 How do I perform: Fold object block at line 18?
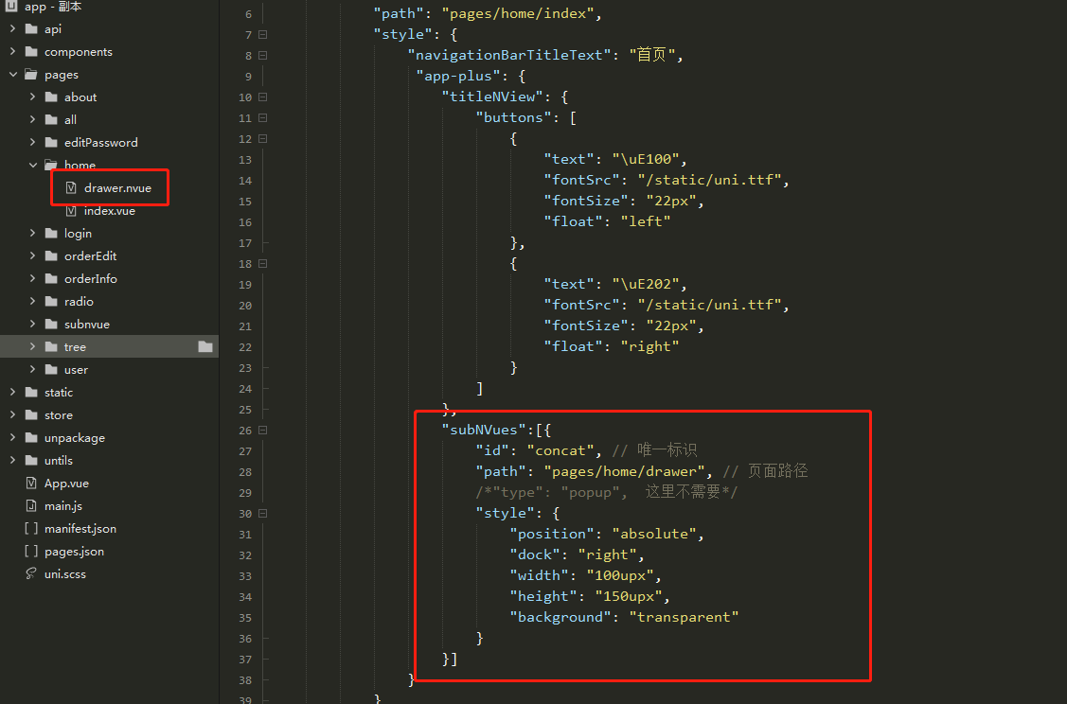(262, 264)
